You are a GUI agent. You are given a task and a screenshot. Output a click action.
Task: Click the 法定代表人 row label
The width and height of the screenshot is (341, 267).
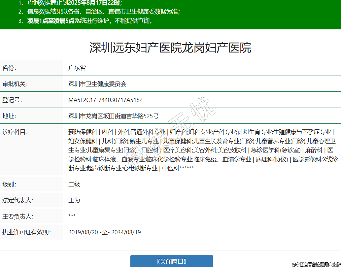(18, 200)
